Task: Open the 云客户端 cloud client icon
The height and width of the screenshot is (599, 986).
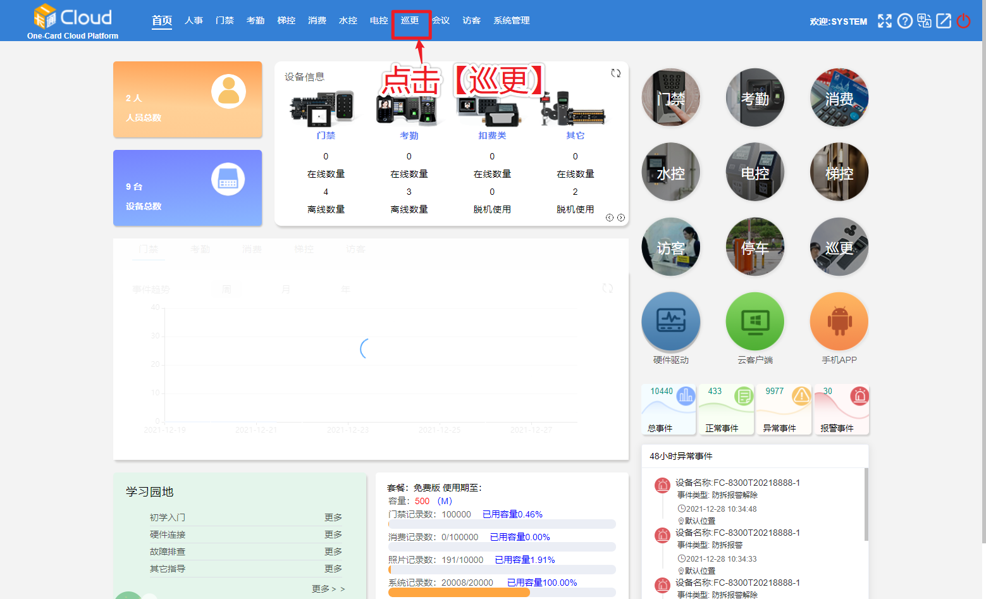Action: (755, 321)
